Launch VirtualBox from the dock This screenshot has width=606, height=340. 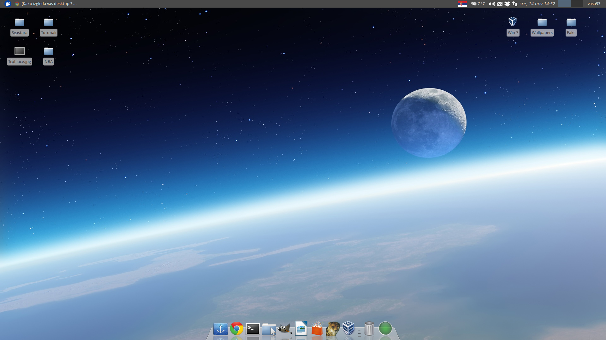point(348,328)
